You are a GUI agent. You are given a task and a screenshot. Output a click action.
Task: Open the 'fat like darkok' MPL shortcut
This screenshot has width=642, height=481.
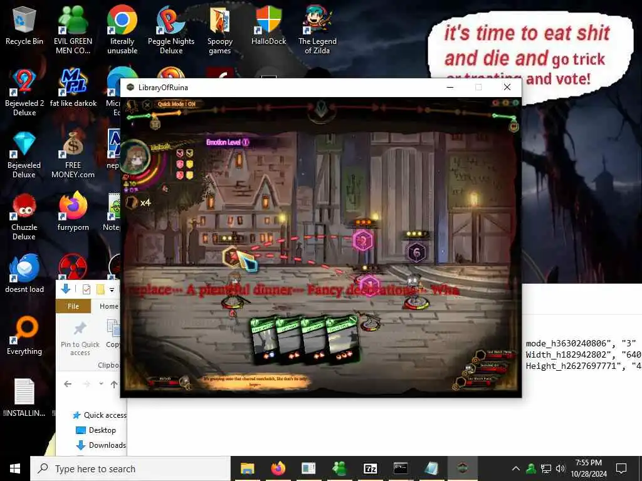click(73, 88)
